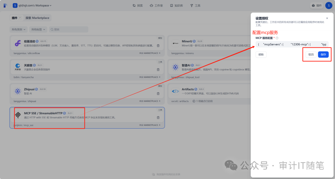Expand the 所有类别 filter dropdown
This screenshot has height=179, width=335.
19,30
